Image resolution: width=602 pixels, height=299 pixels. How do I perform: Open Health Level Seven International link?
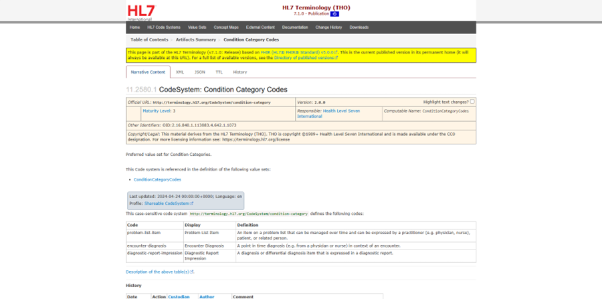(328, 113)
